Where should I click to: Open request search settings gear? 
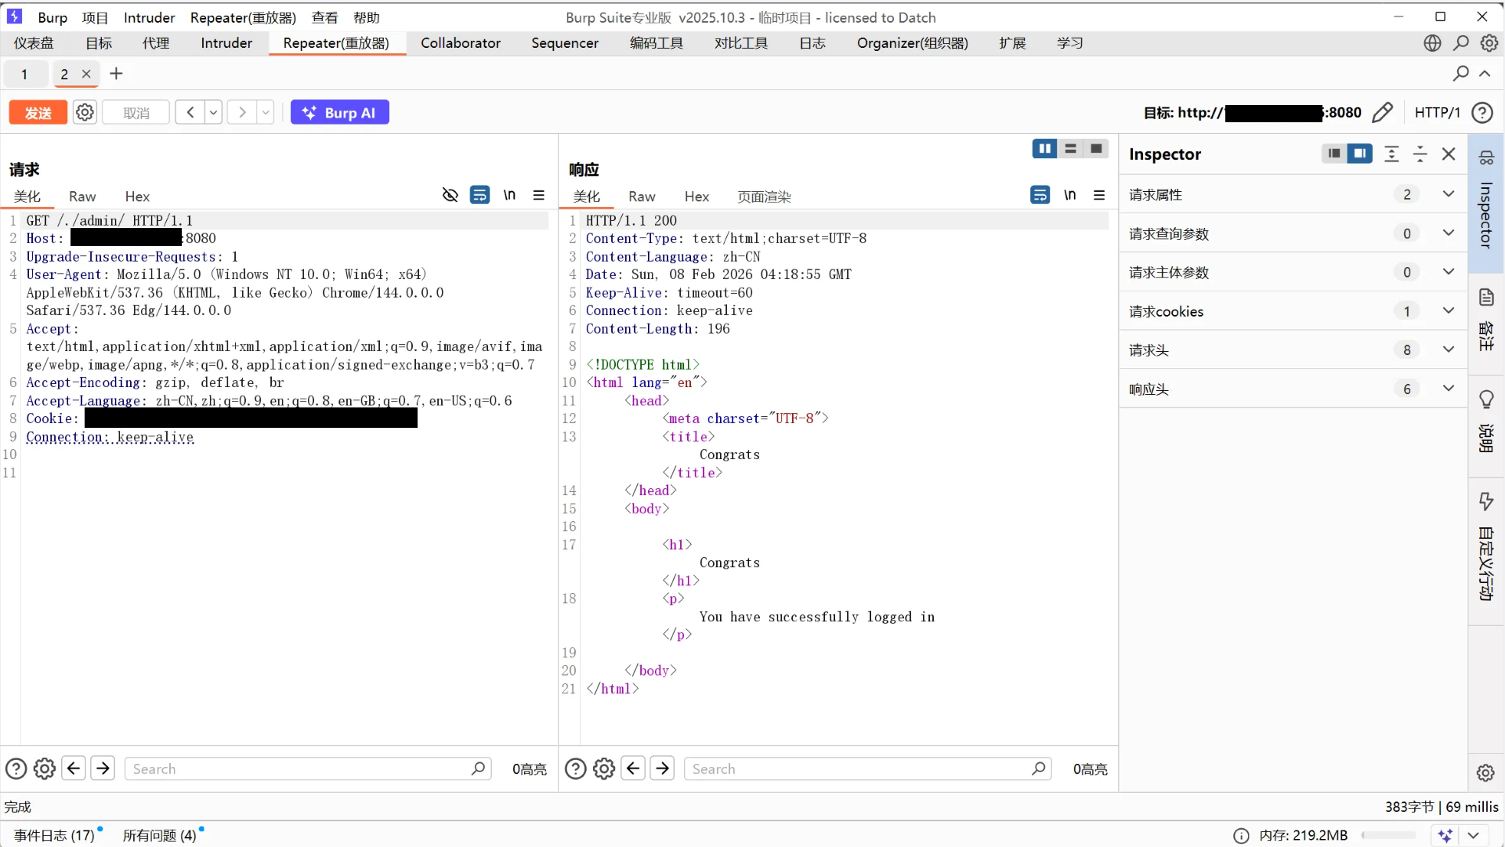tap(45, 769)
